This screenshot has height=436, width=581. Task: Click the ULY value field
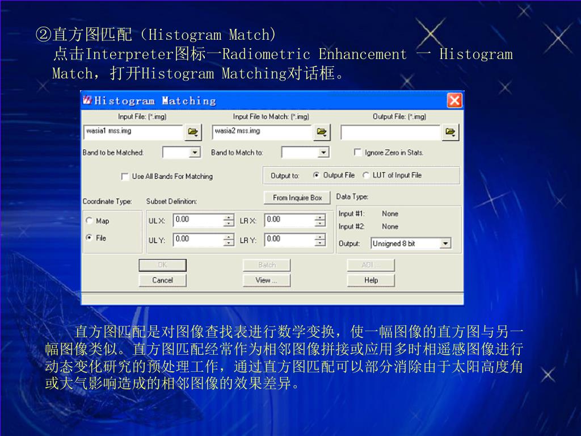pos(198,240)
